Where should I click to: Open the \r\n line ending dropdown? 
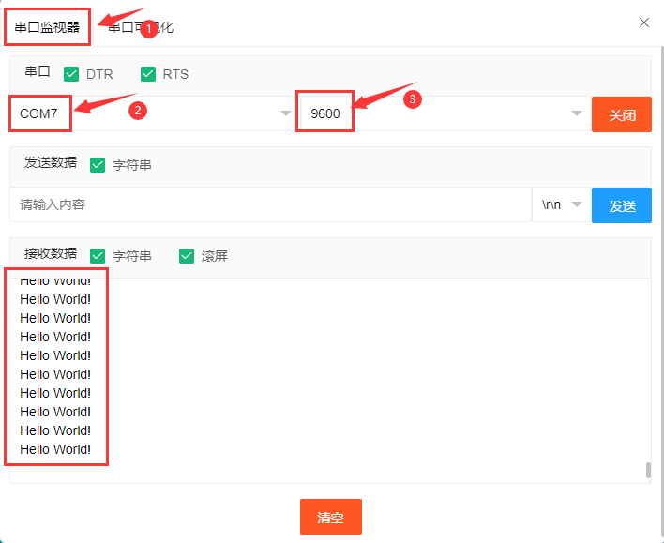click(562, 204)
